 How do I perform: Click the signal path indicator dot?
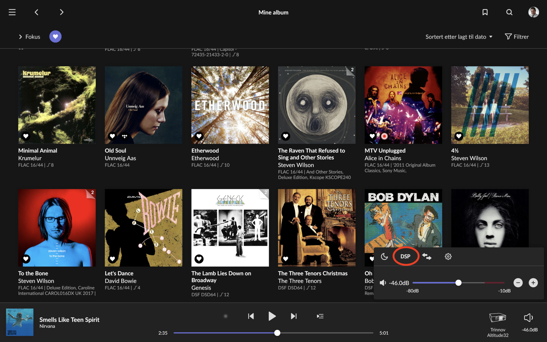coord(225,316)
